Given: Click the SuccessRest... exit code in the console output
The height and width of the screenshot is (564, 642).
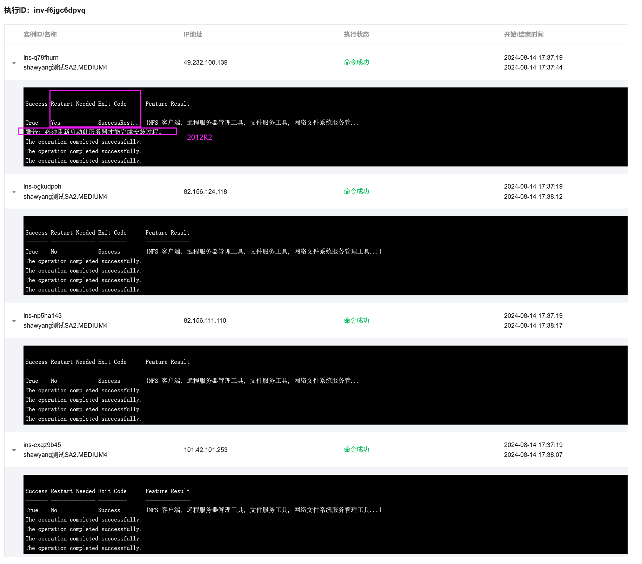Looking at the screenshot, I should pyautogui.click(x=119, y=123).
